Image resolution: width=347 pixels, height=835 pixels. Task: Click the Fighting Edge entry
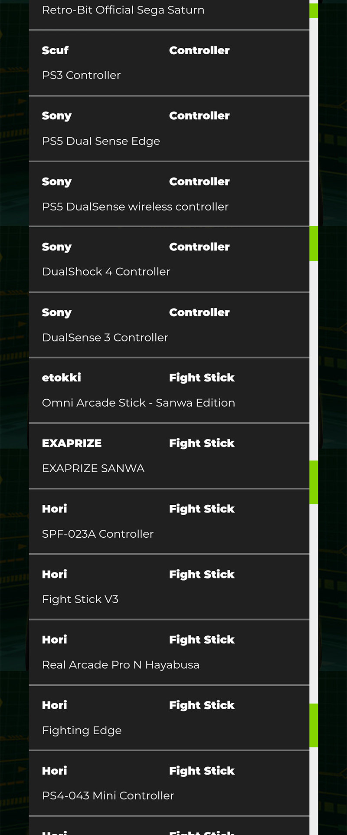(82, 730)
